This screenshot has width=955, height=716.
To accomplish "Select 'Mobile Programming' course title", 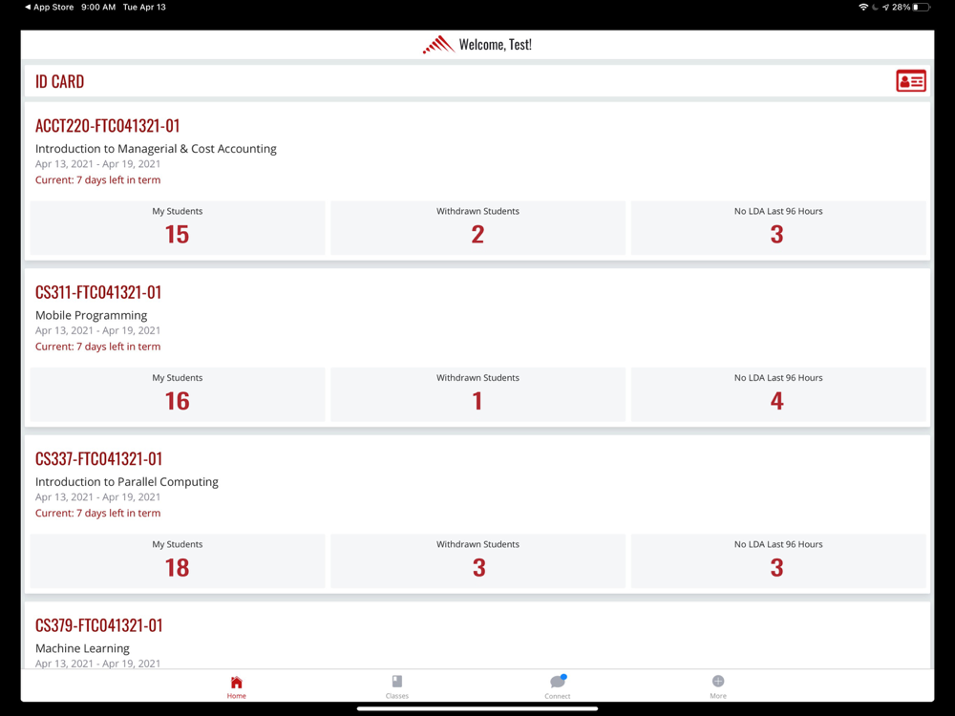I will point(92,315).
